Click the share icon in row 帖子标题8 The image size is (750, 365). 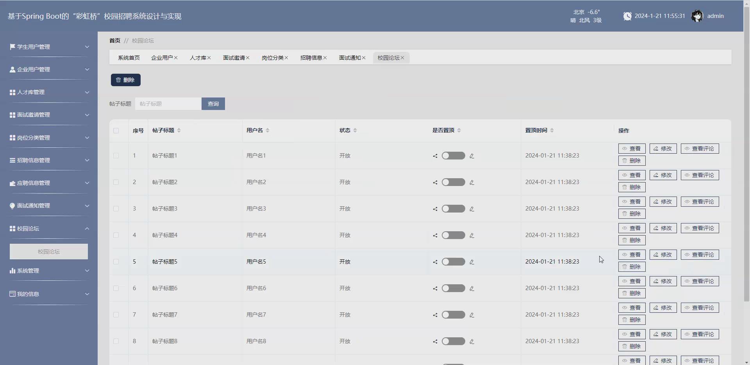click(435, 342)
